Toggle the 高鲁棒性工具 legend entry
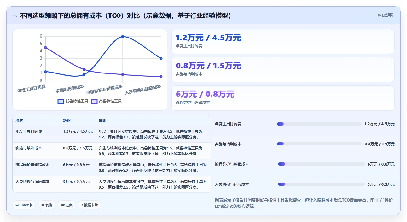This screenshot has width=407, height=222. [x=106, y=101]
